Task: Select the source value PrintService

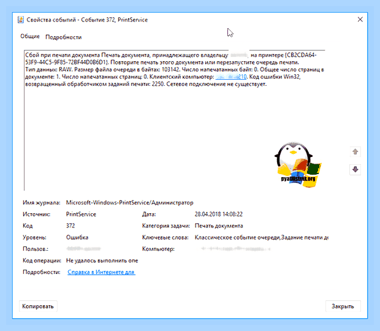Action: coord(81,214)
